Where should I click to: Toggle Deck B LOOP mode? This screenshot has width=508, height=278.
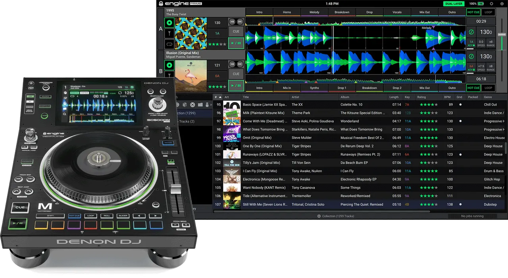(x=489, y=88)
